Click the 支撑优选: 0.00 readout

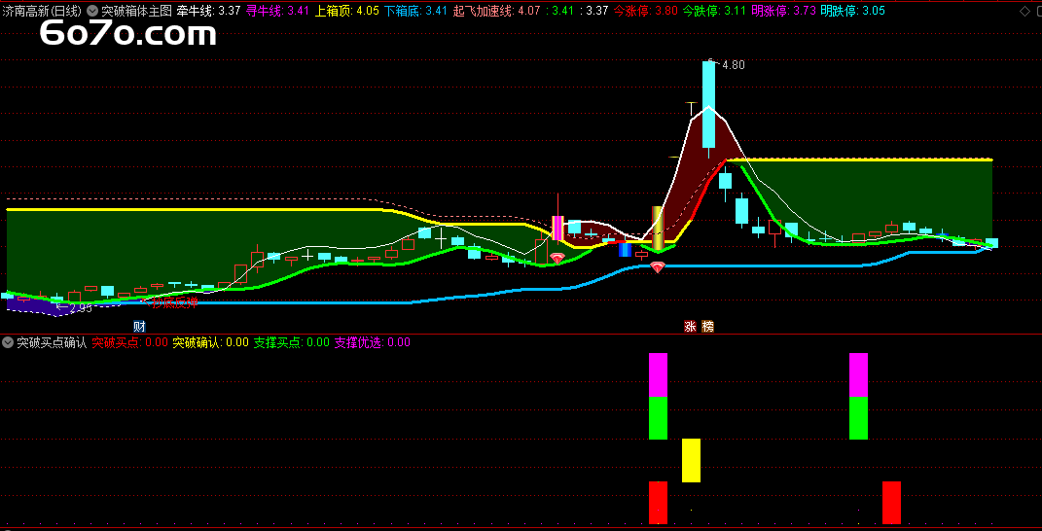(x=372, y=342)
